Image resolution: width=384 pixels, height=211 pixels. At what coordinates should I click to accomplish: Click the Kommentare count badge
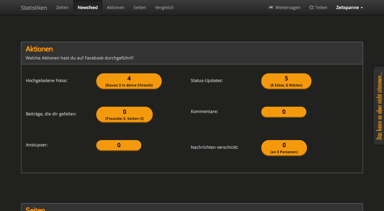(x=284, y=112)
